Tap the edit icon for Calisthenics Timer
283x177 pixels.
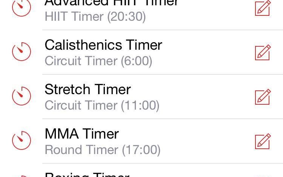[x=263, y=52]
